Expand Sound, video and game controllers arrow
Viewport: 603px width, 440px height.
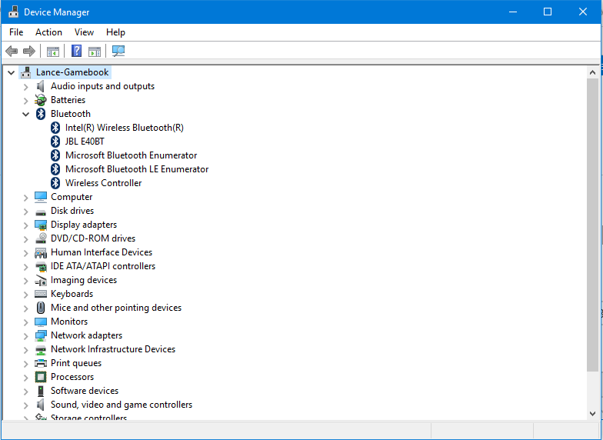pyautogui.click(x=26, y=405)
